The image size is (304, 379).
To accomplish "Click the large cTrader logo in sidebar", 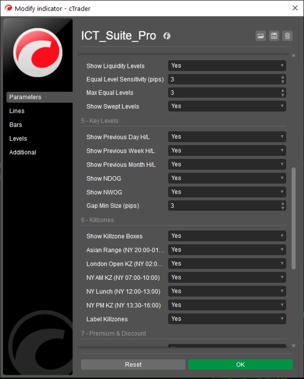I will click(37, 53).
